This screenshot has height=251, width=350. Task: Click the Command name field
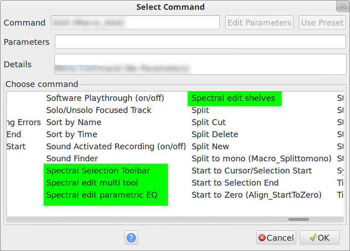coord(135,23)
